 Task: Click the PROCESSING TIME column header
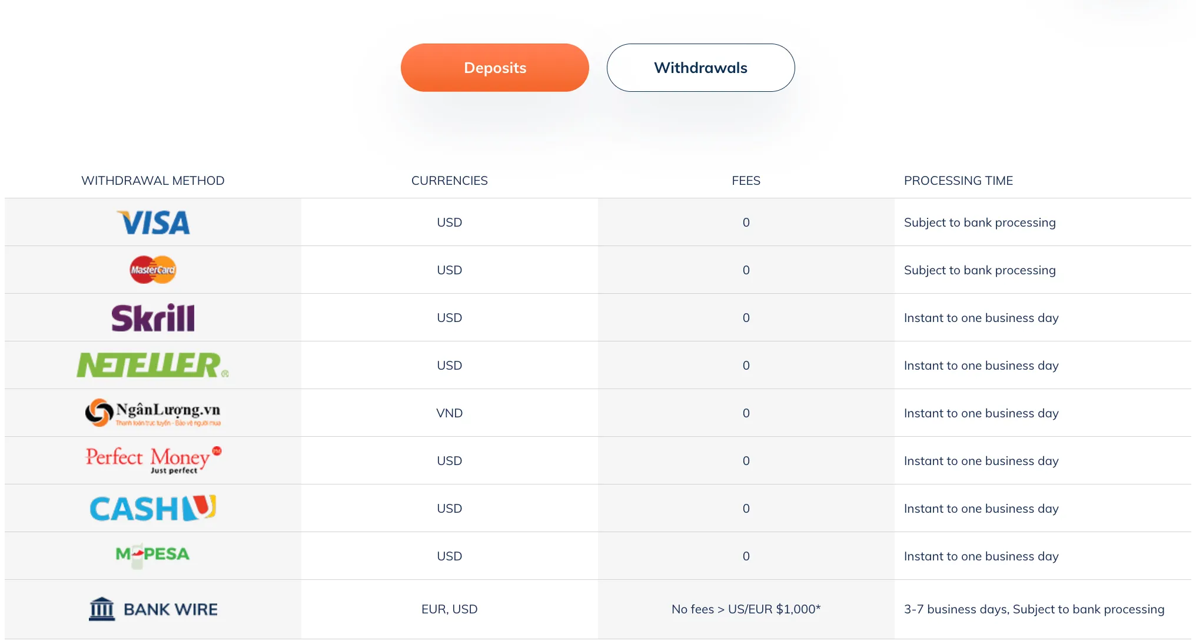[x=959, y=181]
